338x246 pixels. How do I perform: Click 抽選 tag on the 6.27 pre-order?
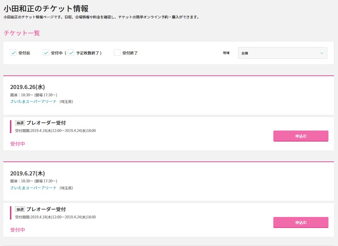(20, 209)
